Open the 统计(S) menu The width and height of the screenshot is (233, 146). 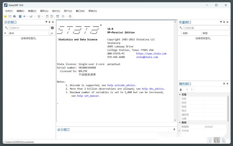click(56, 11)
